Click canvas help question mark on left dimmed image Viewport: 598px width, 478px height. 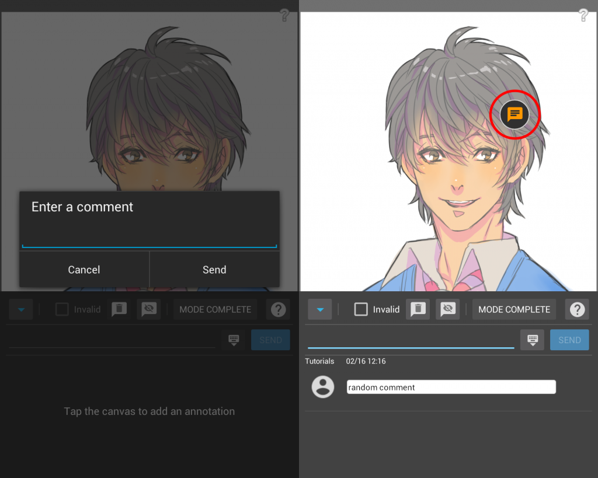click(284, 15)
